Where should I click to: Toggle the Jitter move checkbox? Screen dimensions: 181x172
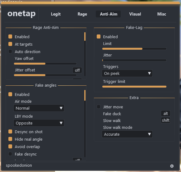[x=99, y=107]
